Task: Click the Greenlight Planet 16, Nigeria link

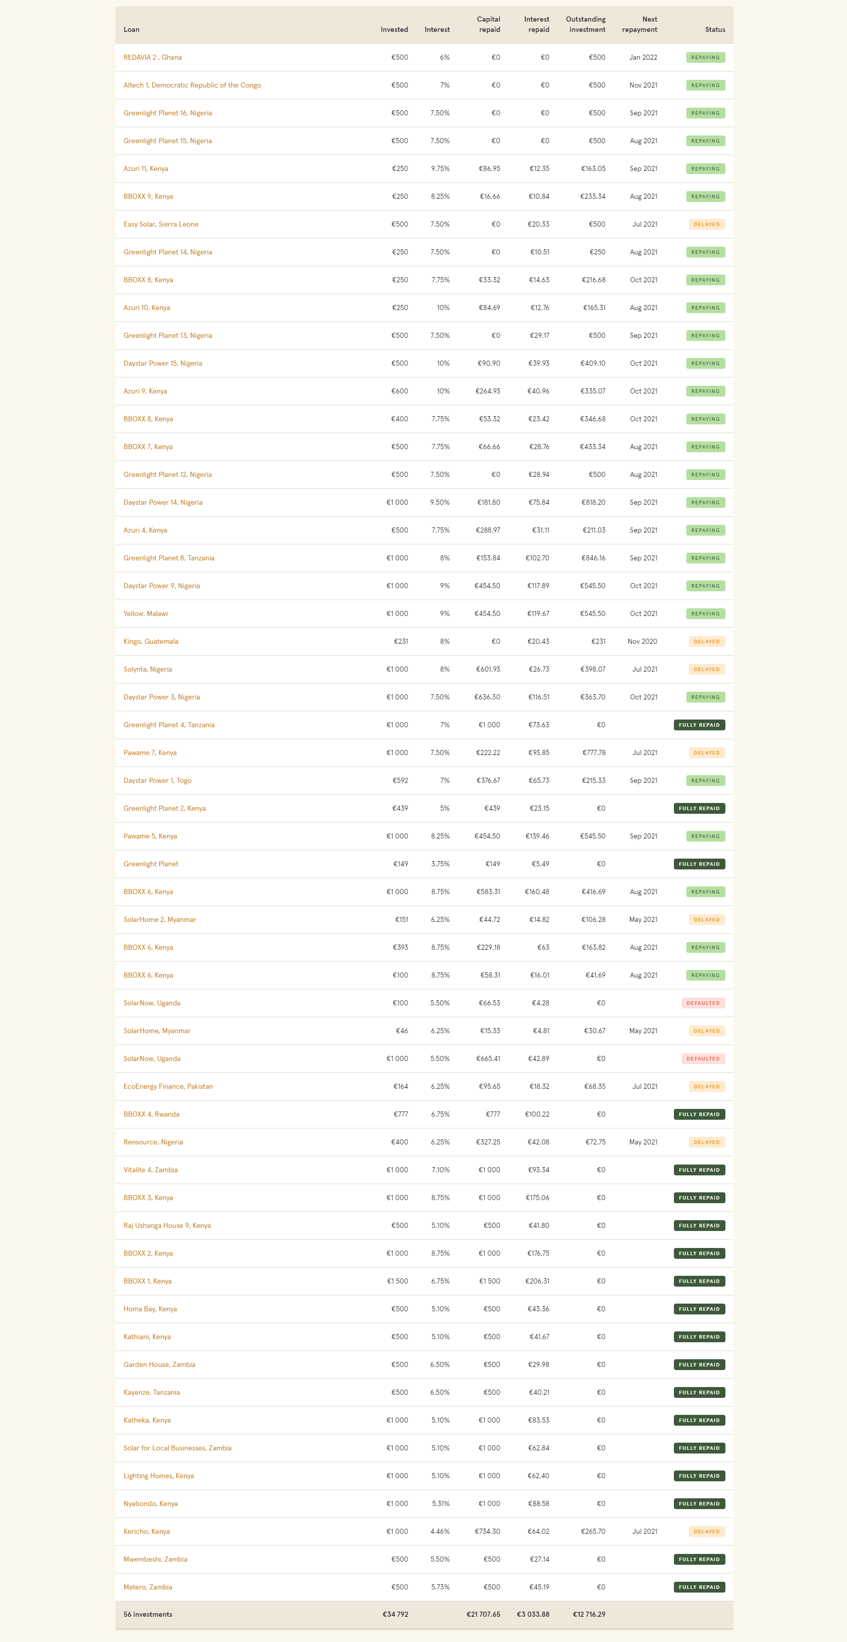Action: (168, 113)
